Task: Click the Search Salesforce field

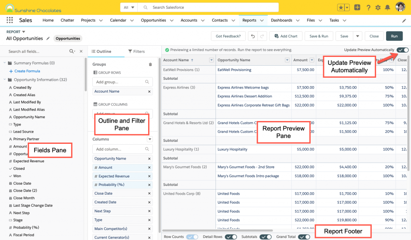Action: click(208, 7)
